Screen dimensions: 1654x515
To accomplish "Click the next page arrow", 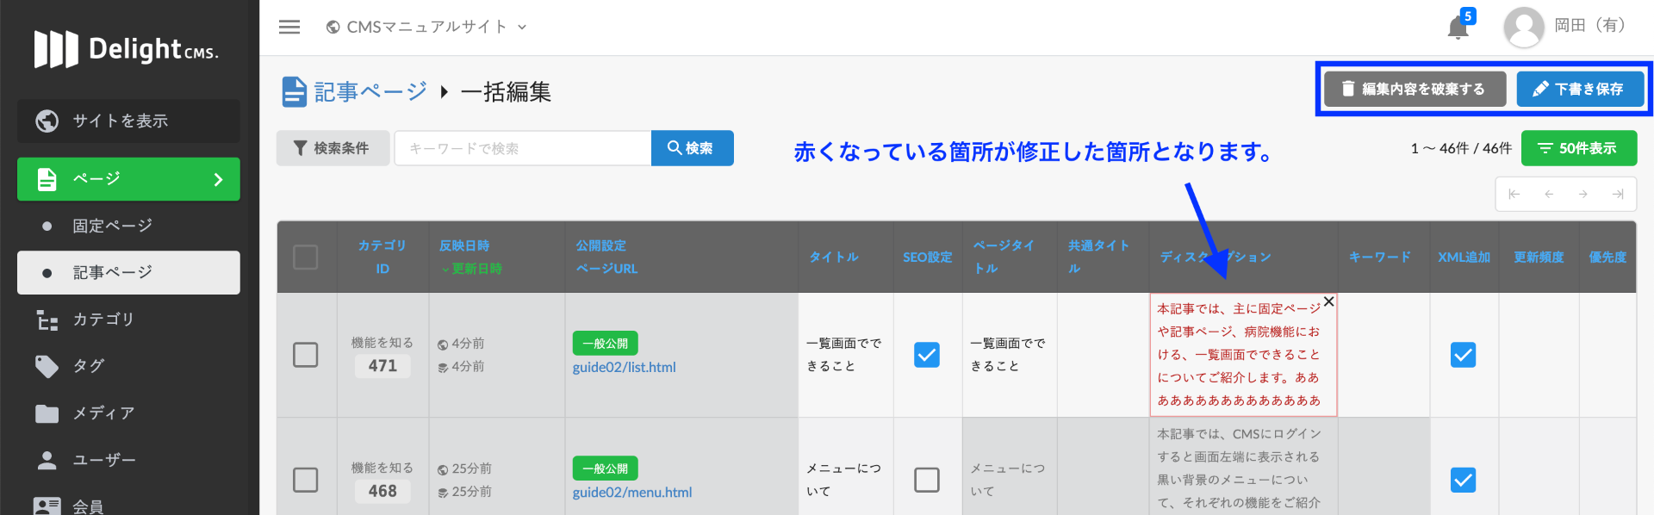I will pos(1583,195).
